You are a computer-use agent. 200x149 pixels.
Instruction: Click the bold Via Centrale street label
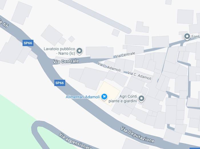point(66,62)
